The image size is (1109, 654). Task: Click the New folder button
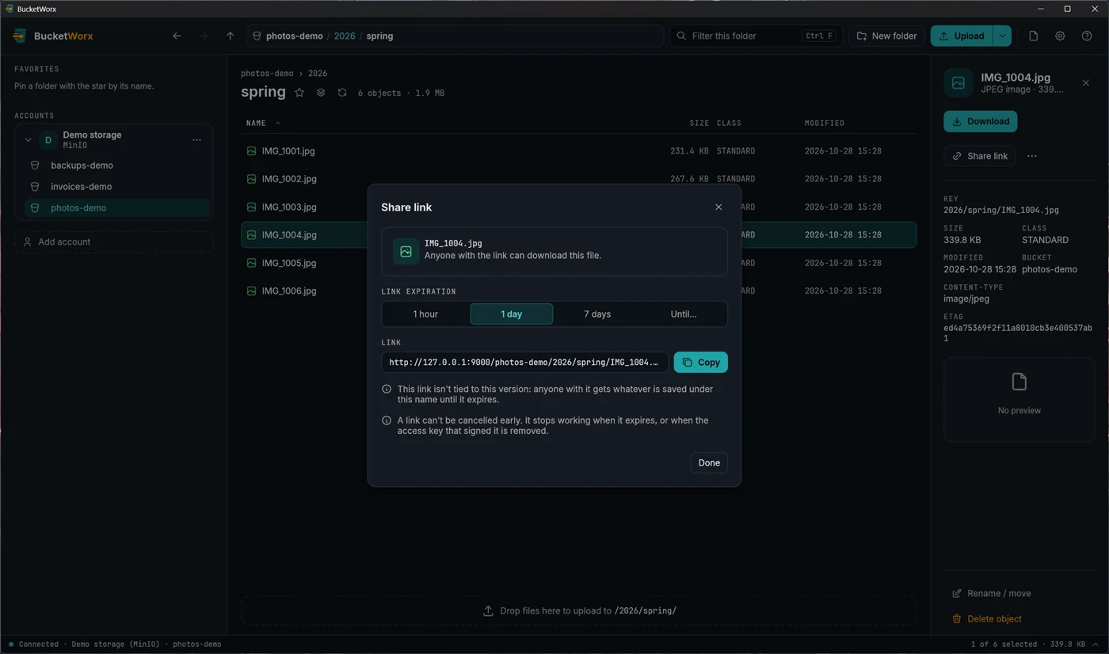(x=887, y=36)
